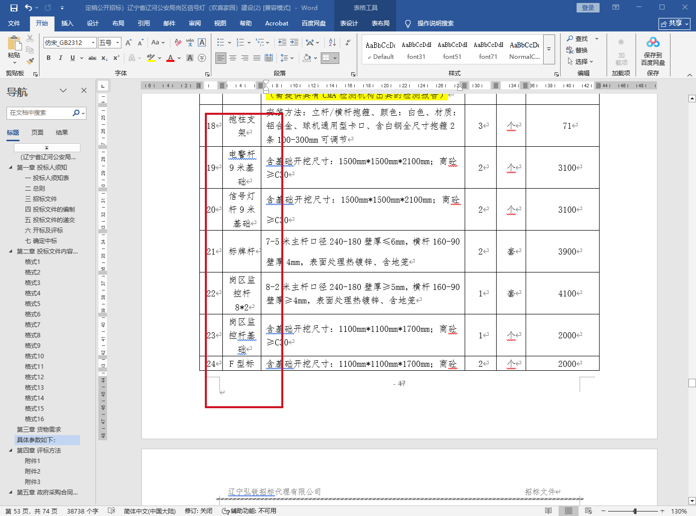Click the zoom slider handle in the status bar
This screenshot has height=516, width=696.
point(635,511)
